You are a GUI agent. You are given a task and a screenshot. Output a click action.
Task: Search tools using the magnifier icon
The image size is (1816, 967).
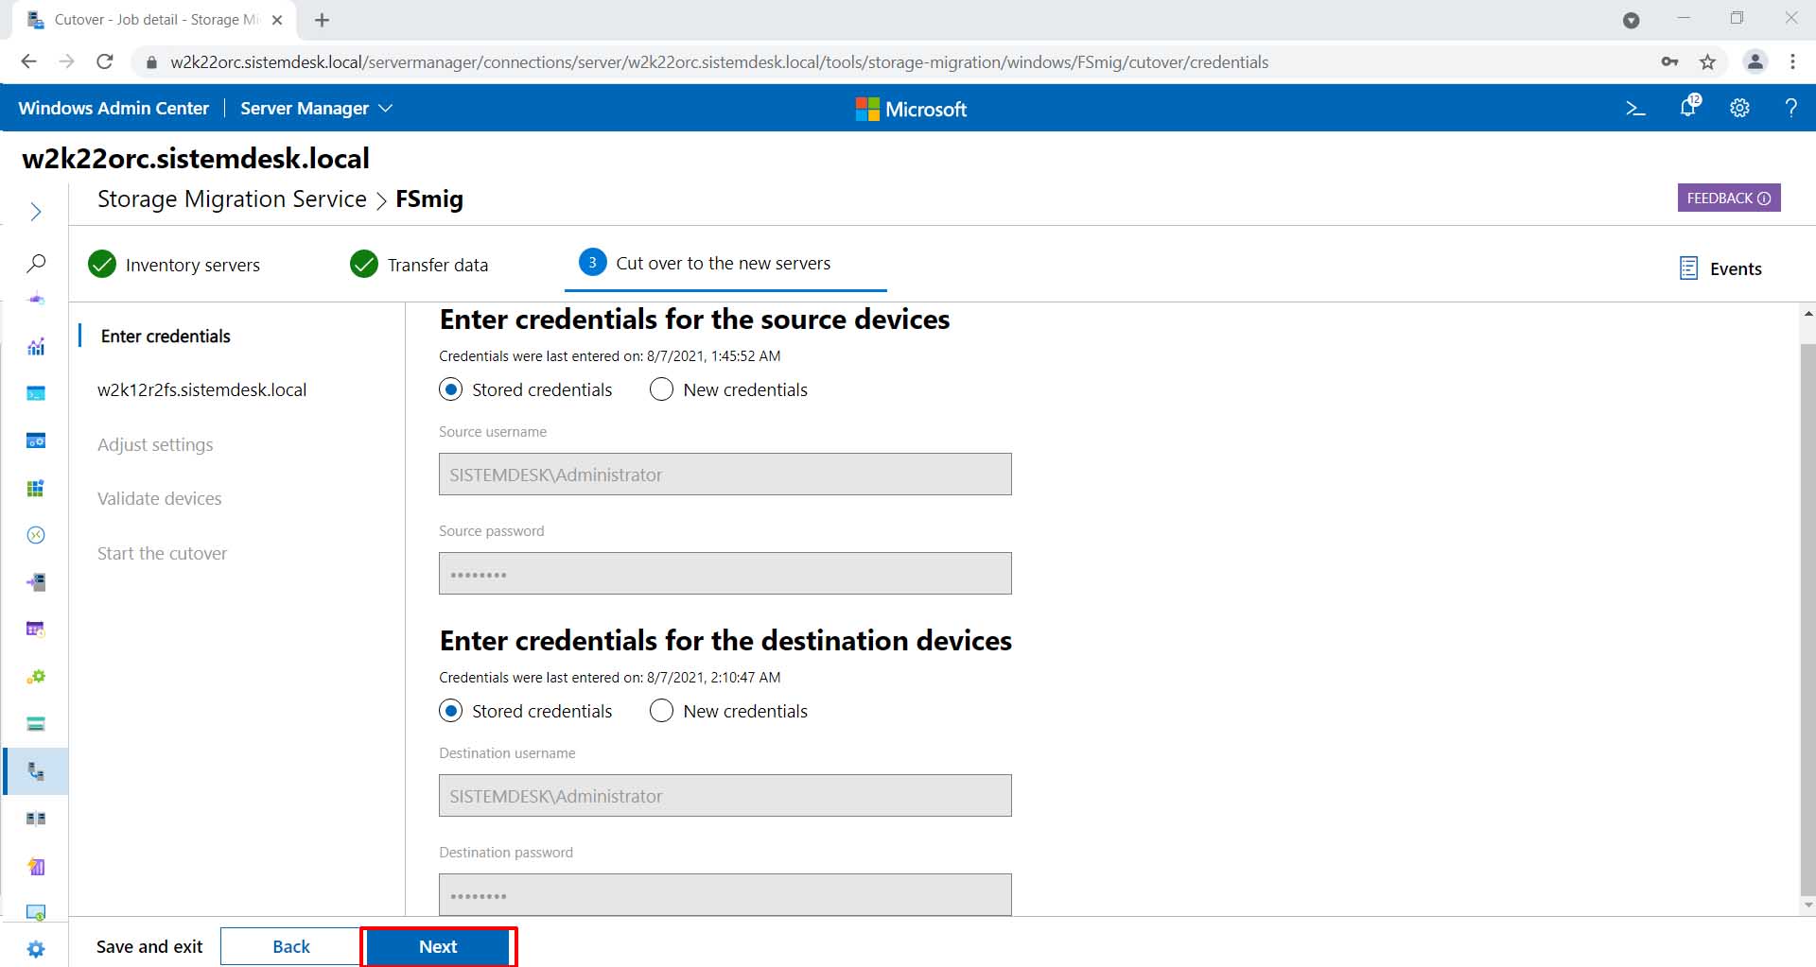click(x=36, y=263)
